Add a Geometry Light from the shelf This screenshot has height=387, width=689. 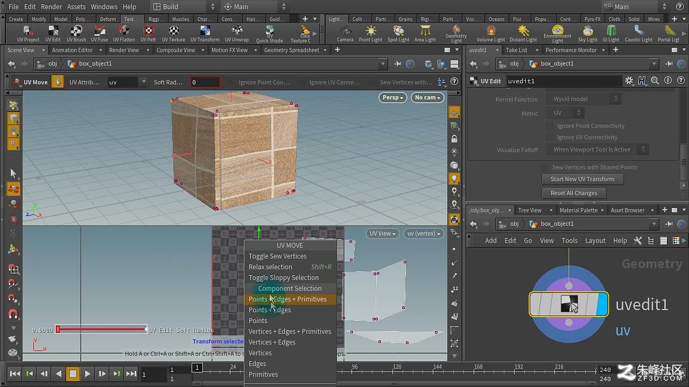coord(456,34)
